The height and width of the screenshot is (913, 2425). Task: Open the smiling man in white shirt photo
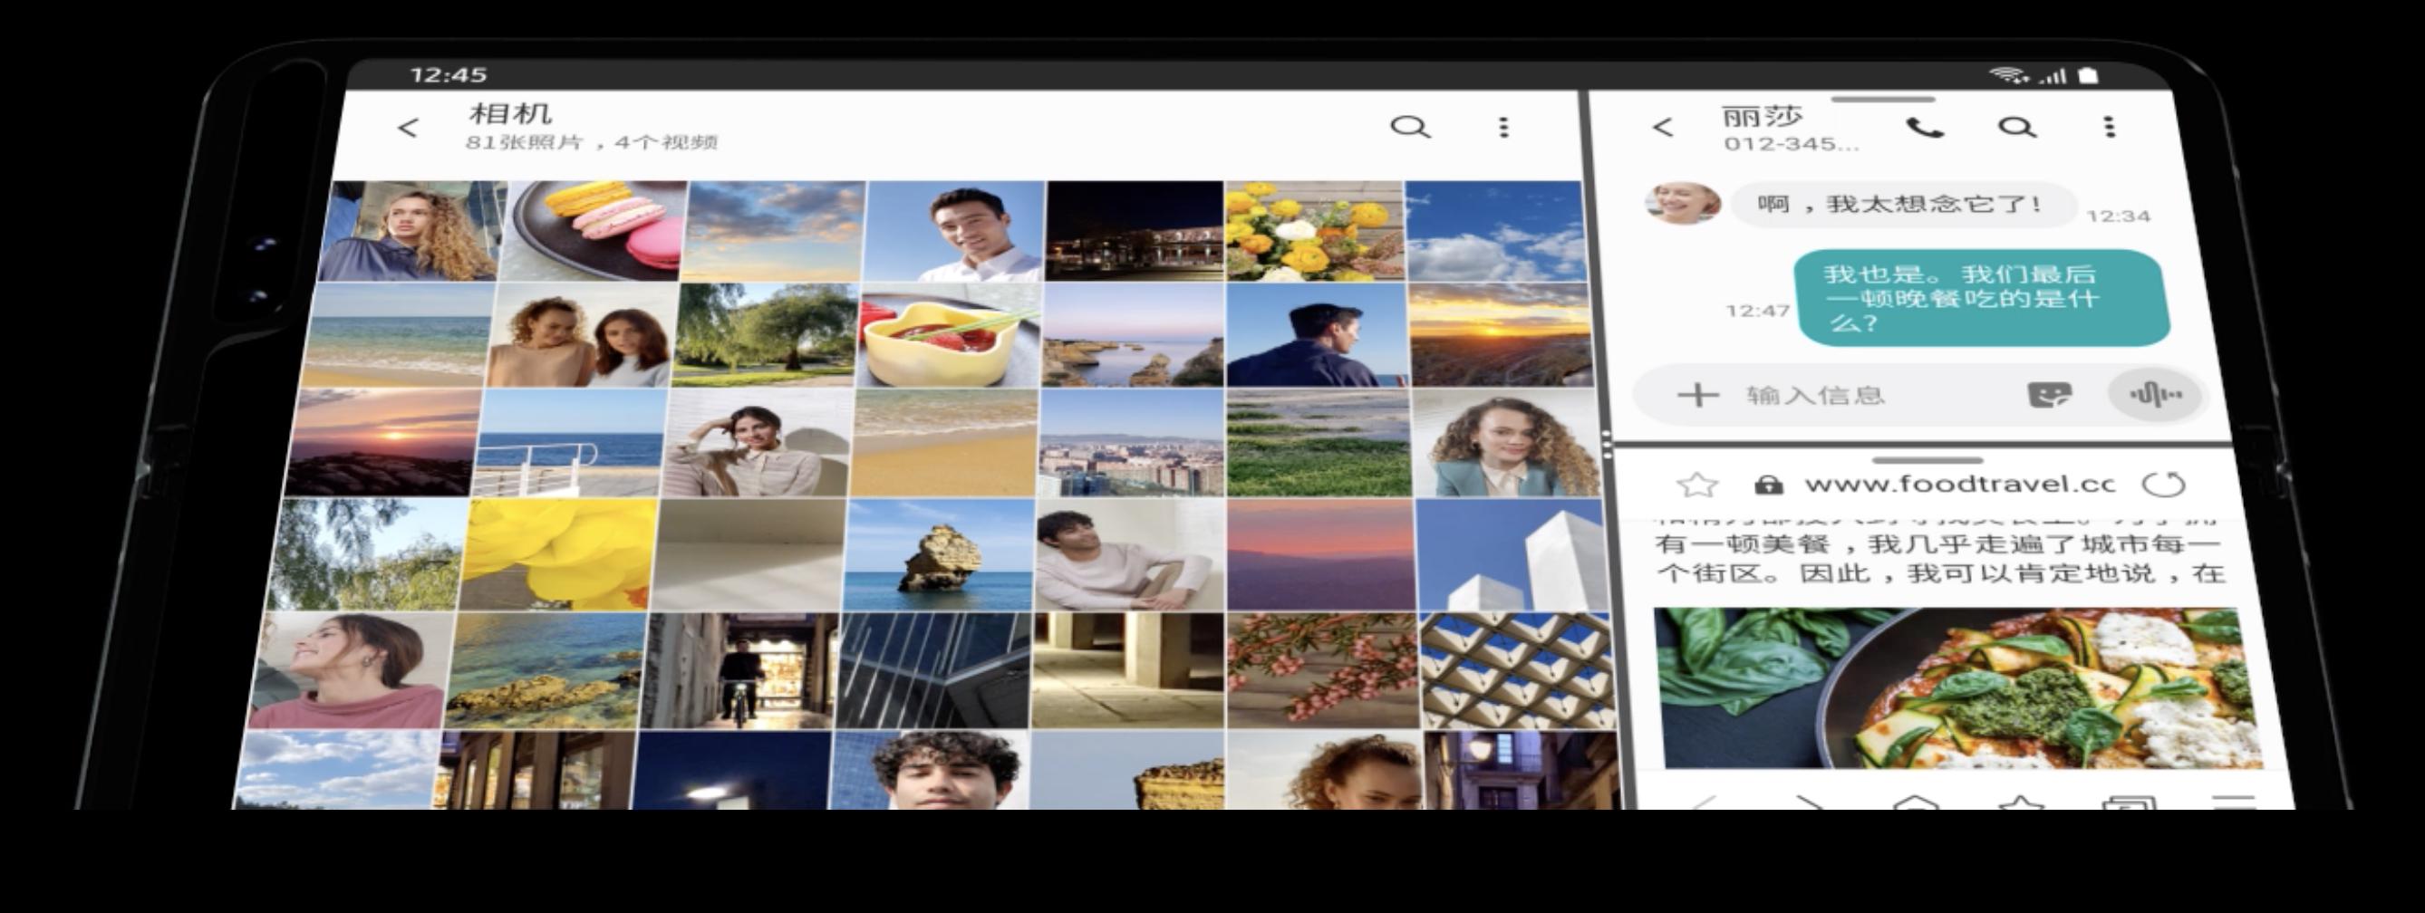(953, 232)
